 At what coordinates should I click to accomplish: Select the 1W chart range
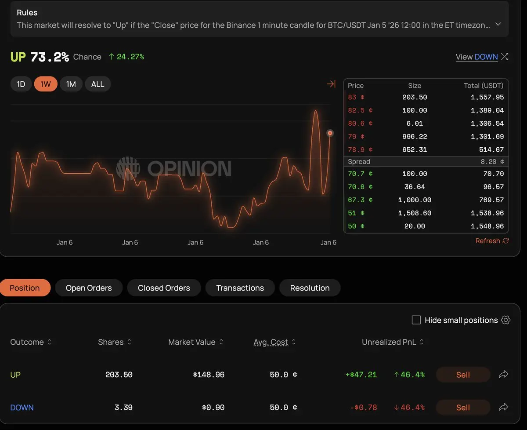click(x=46, y=84)
